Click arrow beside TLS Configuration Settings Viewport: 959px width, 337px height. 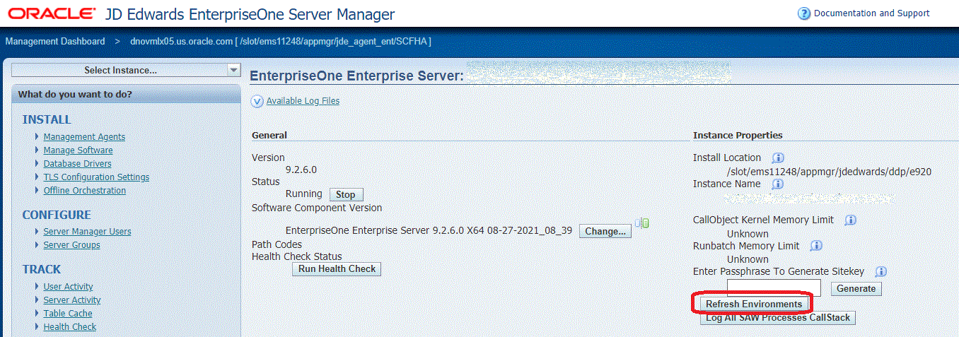click(37, 177)
